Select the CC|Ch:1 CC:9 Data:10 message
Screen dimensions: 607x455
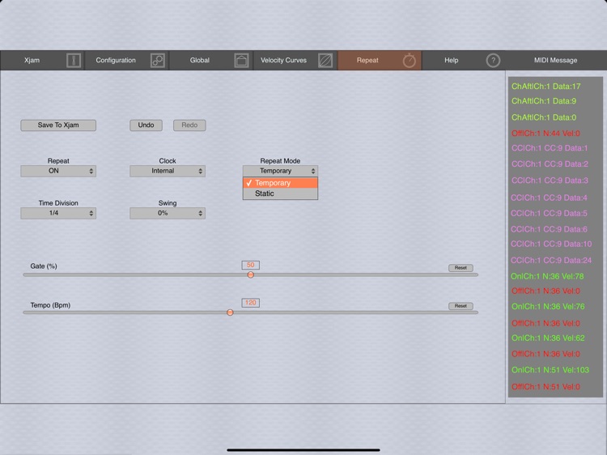(551, 244)
